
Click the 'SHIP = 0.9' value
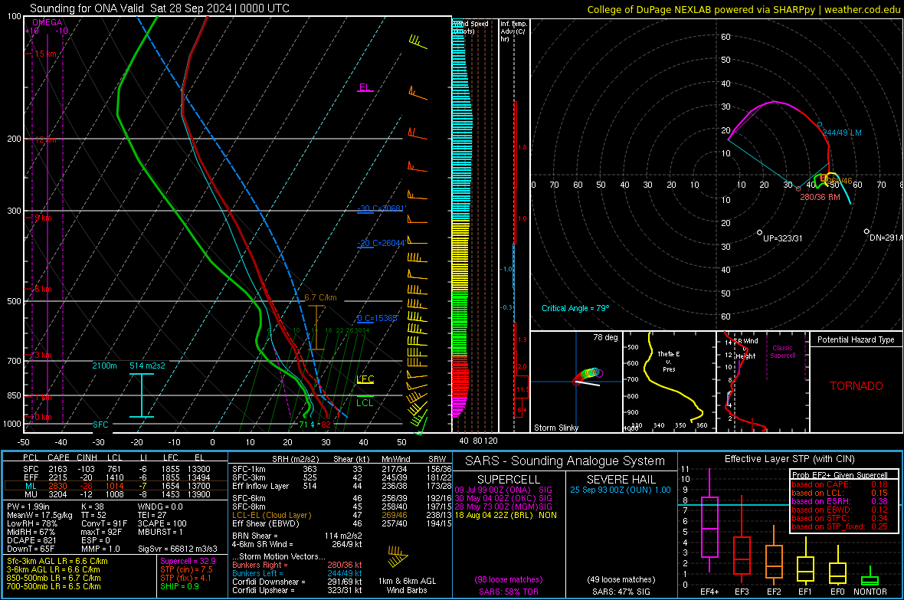click(179, 586)
